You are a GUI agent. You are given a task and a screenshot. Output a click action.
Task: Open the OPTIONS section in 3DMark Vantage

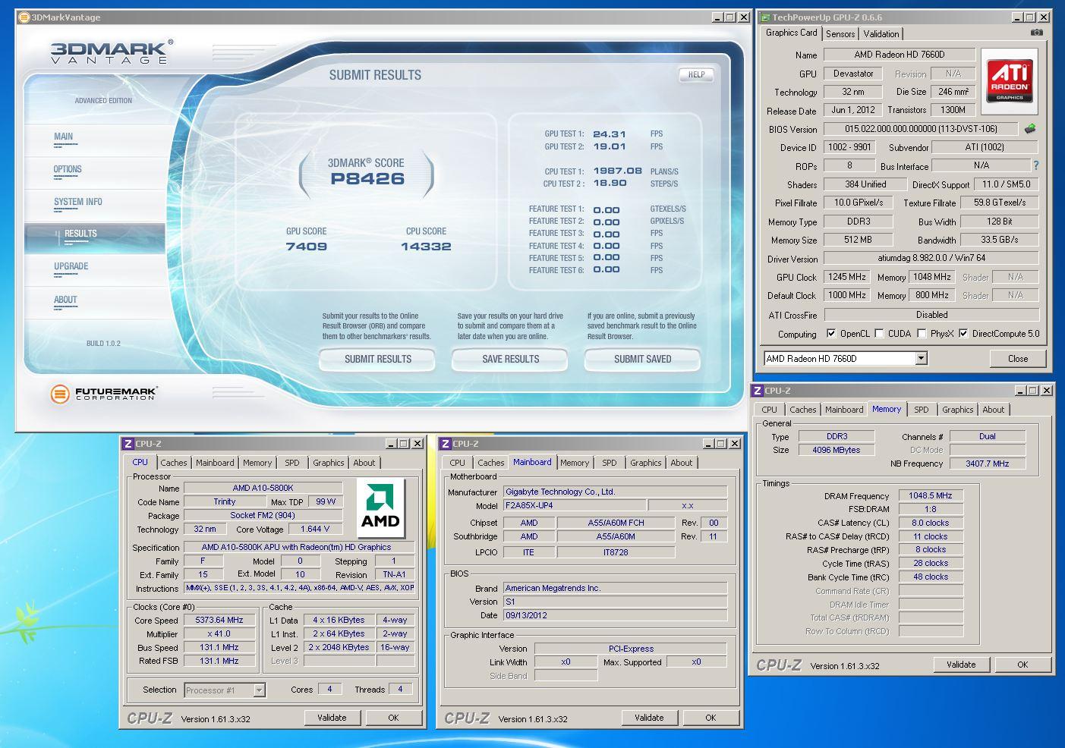click(x=68, y=170)
